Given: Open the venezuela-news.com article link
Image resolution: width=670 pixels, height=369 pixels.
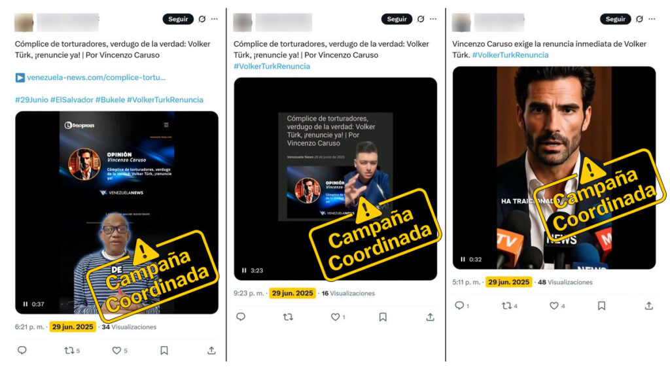Looking at the screenshot, I should (x=96, y=78).
